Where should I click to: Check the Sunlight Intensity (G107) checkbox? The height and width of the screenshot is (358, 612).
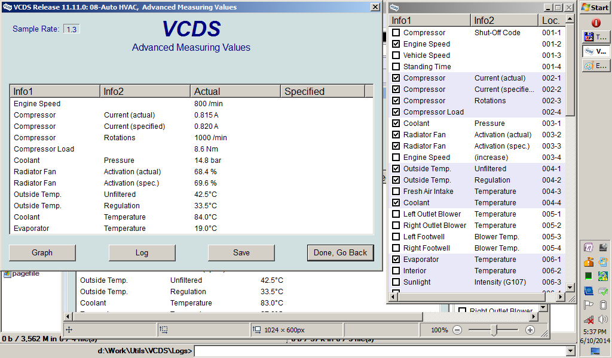[x=396, y=282]
